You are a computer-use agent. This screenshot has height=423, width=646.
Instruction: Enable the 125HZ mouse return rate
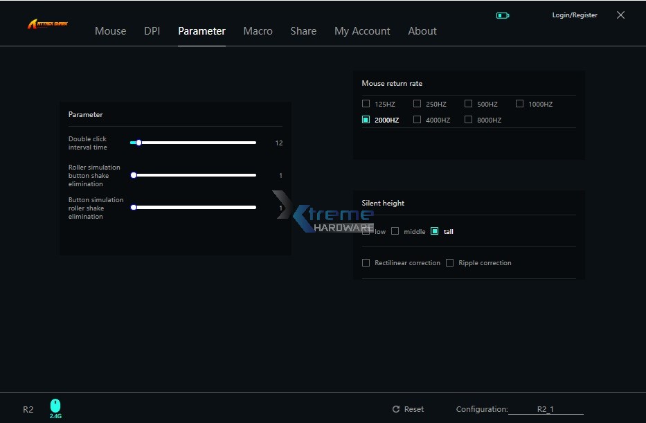click(366, 103)
